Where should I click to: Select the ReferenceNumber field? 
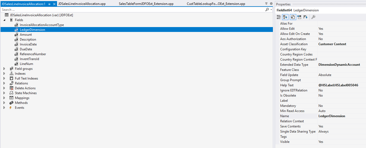coord(33,54)
